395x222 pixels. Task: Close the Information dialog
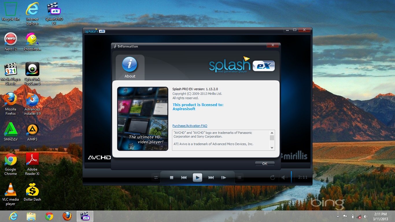coord(273,45)
